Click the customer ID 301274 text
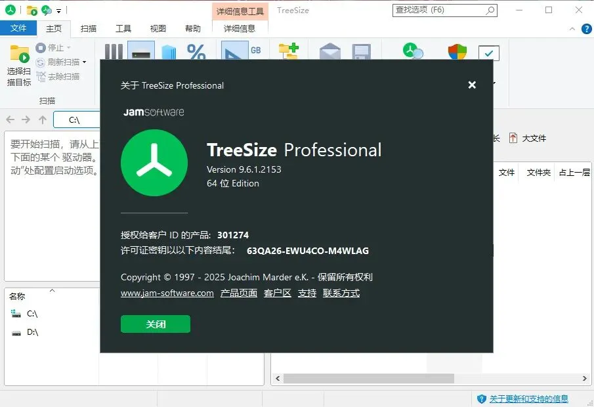Image resolution: width=594 pixels, height=407 pixels. tap(233, 235)
